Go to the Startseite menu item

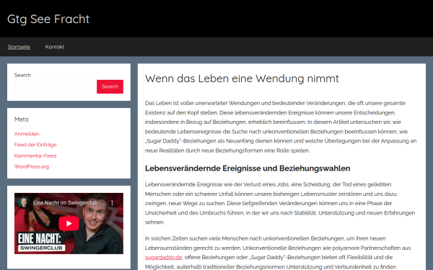click(x=19, y=47)
